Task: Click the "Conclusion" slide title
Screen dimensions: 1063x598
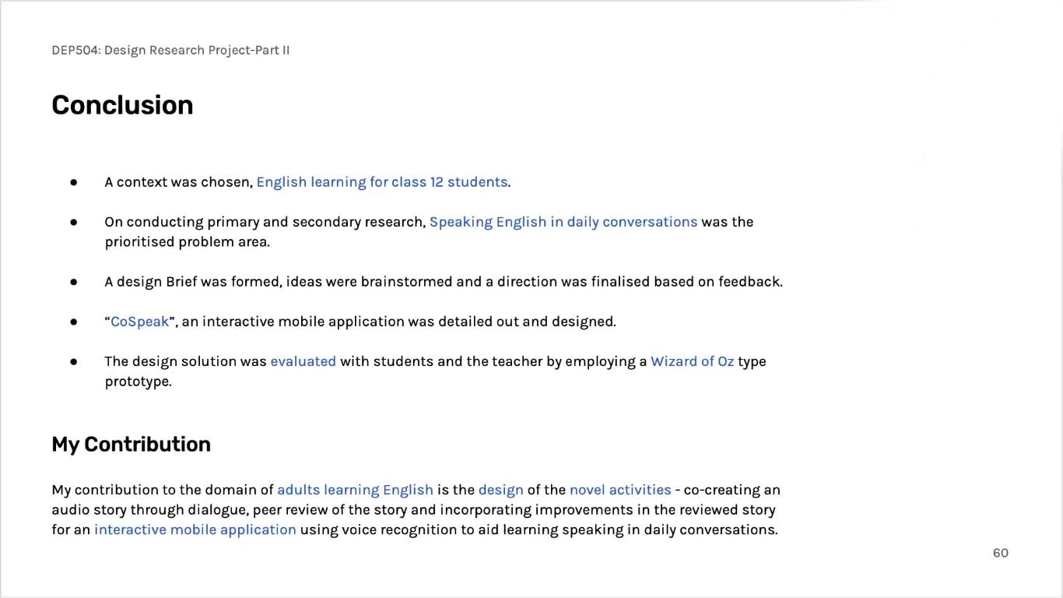Action: coord(122,105)
